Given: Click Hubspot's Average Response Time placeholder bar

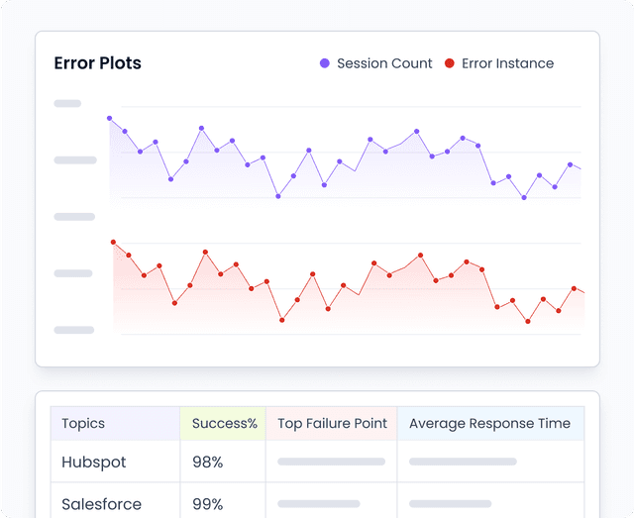Looking at the screenshot, I should 463,462.
